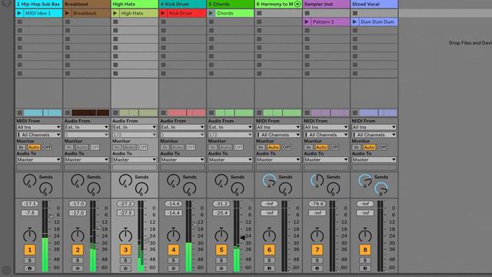Solo the Sliced Vocal track
492x277 pixels.
[365, 260]
